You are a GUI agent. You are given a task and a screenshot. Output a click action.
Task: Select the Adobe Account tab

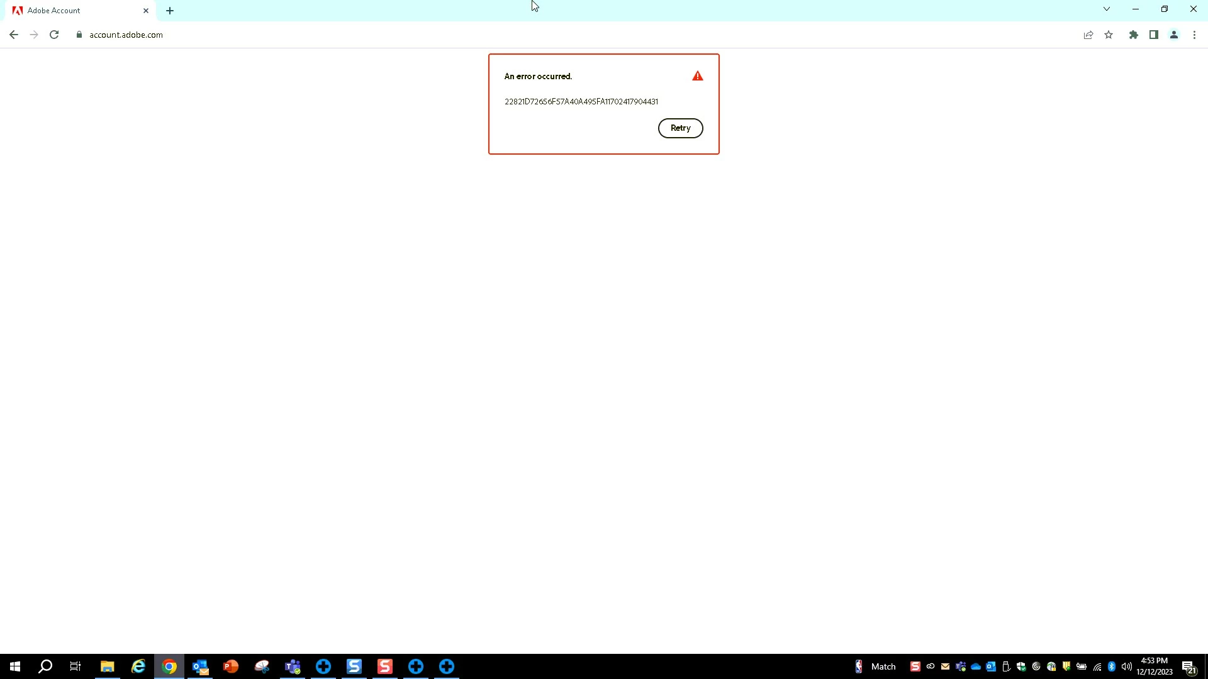pos(69,11)
